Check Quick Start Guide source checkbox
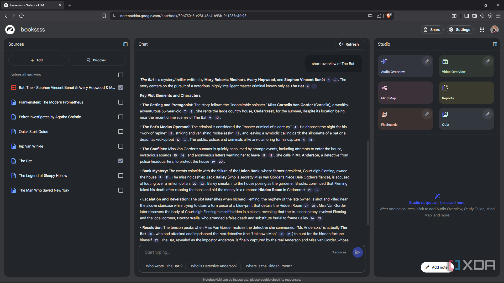This screenshot has width=504, height=283. point(121,132)
